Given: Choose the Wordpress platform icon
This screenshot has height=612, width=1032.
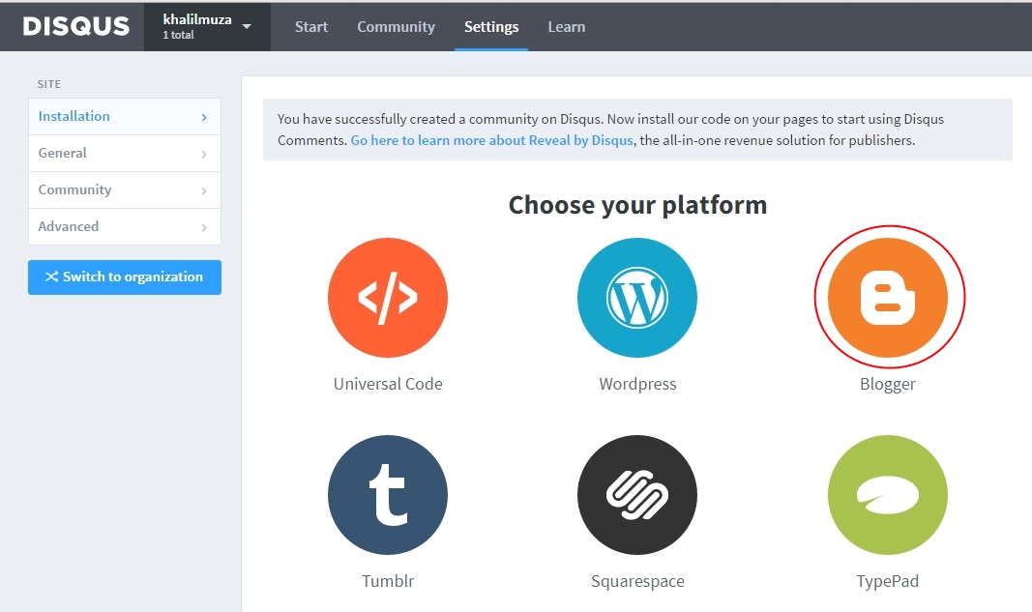Looking at the screenshot, I should click(637, 298).
